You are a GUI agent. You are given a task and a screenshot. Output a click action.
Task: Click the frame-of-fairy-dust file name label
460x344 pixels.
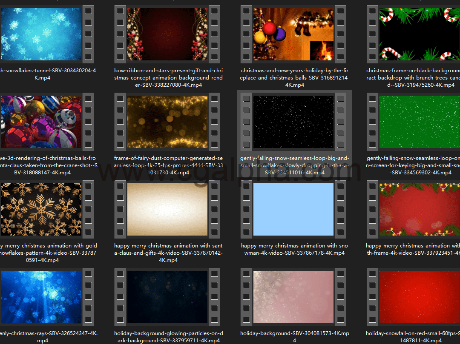click(x=168, y=165)
